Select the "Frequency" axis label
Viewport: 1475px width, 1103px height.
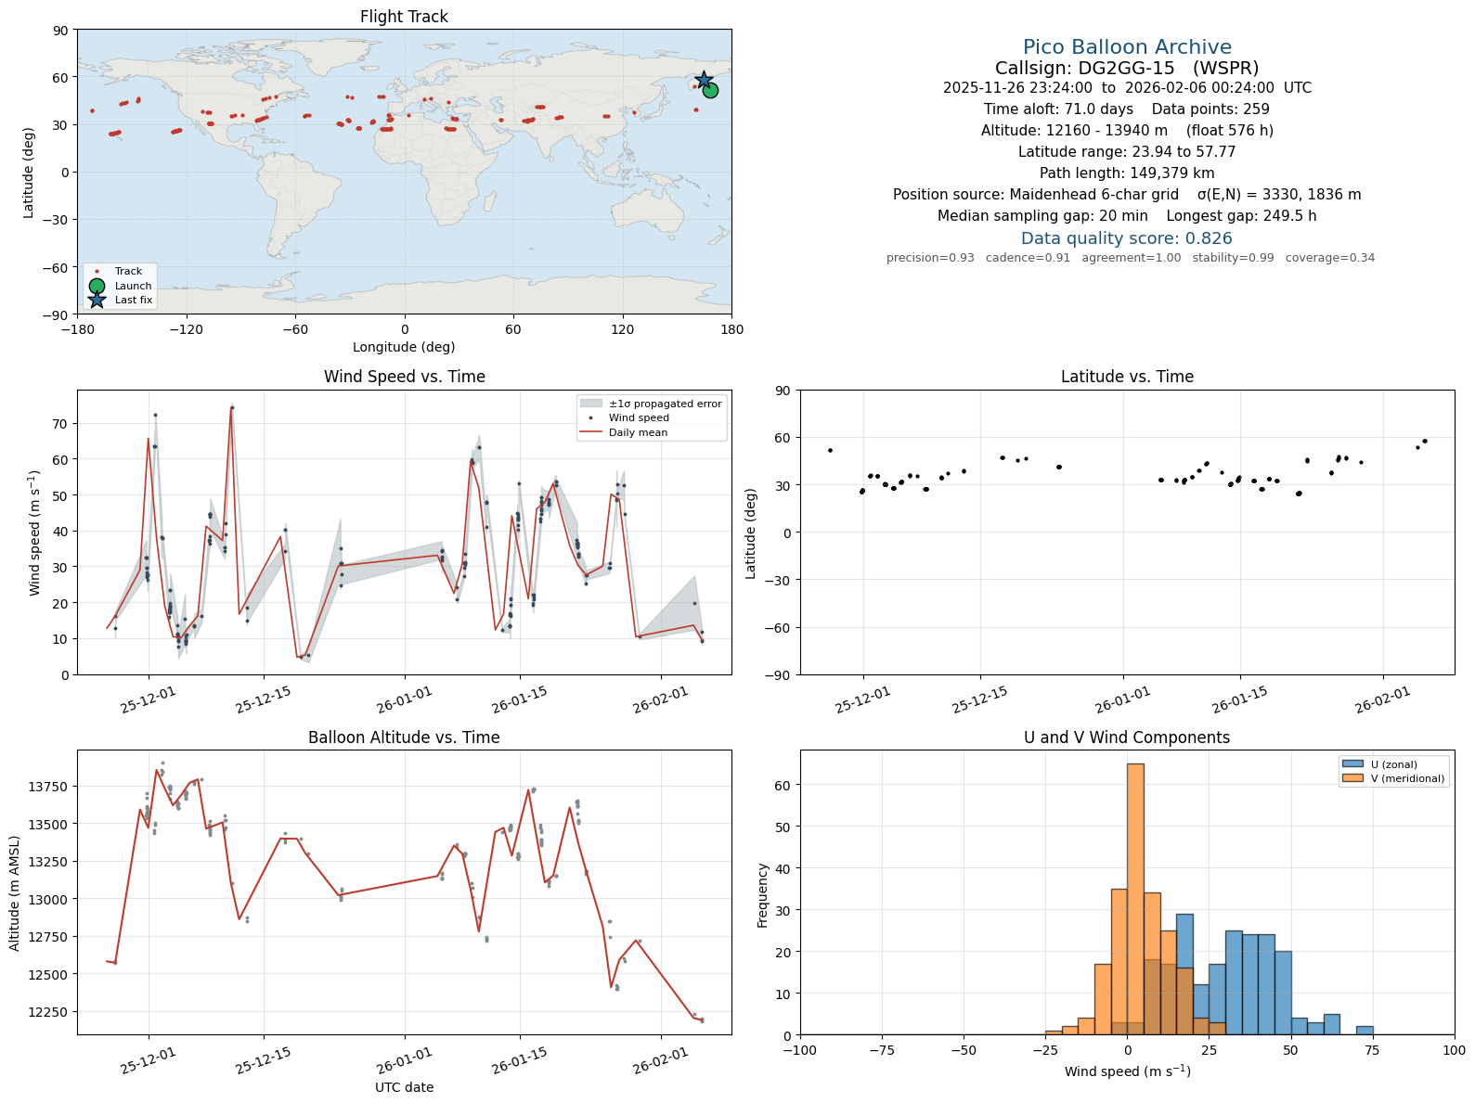click(763, 895)
